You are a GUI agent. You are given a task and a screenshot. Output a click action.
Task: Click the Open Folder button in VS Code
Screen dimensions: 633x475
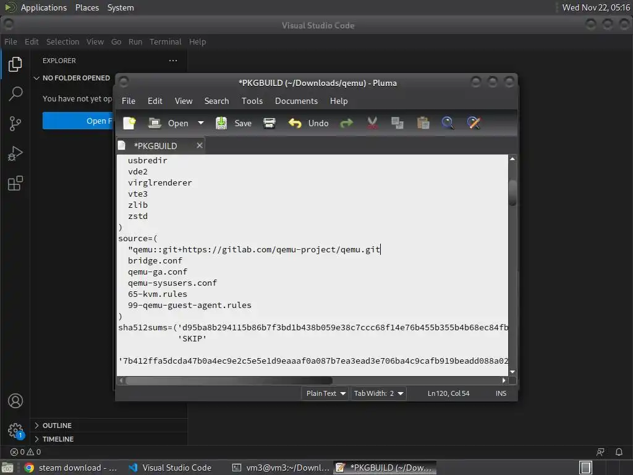click(79, 121)
